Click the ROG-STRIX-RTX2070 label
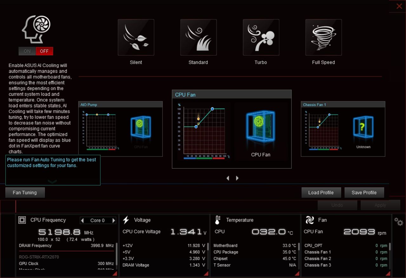406x278 pixels. 39,257
